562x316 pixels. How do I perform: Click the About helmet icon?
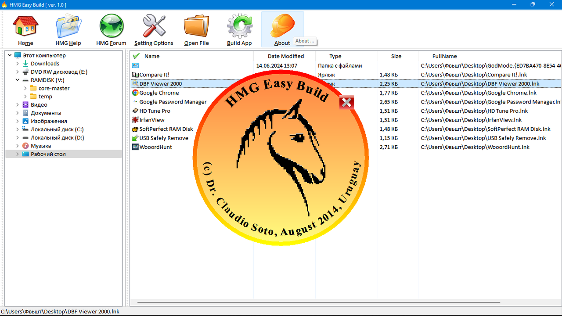click(x=282, y=26)
